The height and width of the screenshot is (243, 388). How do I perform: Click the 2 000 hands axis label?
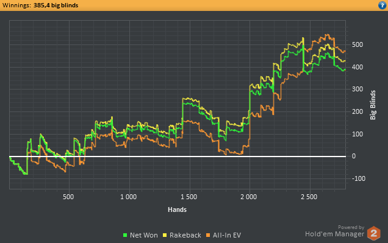(249, 197)
